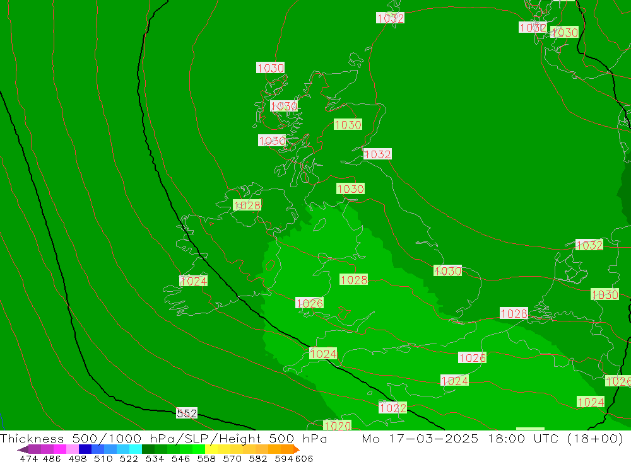The height and width of the screenshot is (462, 631).
Task: Click the darkest green legend swatch above 534
Action: coord(148,449)
